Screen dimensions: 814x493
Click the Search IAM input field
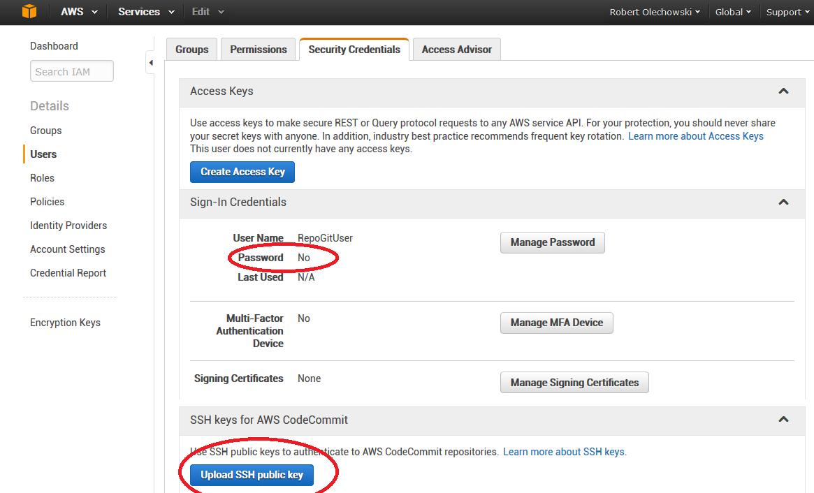point(71,71)
